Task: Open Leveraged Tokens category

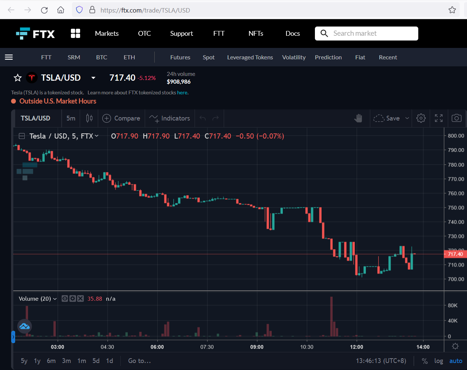Action: pyautogui.click(x=250, y=57)
